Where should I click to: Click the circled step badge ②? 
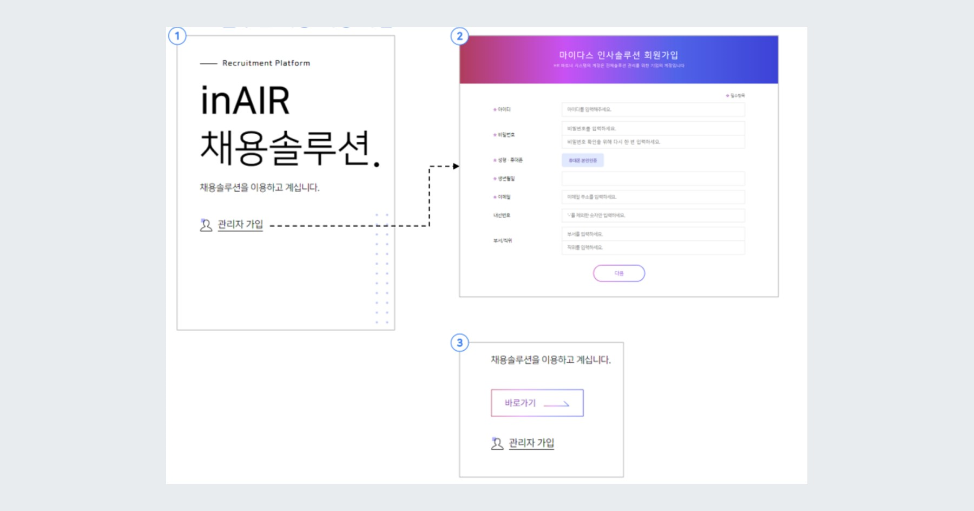pyautogui.click(x=459, y=37)
